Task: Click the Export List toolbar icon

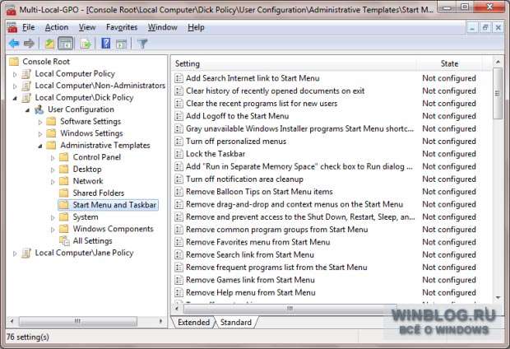Action: coord(86,44)
